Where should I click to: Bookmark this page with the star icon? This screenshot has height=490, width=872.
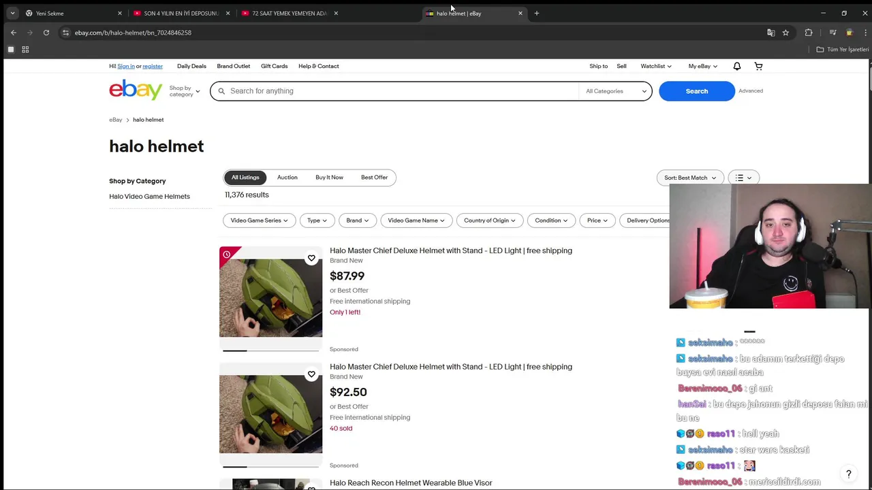[x=785, y=33]
